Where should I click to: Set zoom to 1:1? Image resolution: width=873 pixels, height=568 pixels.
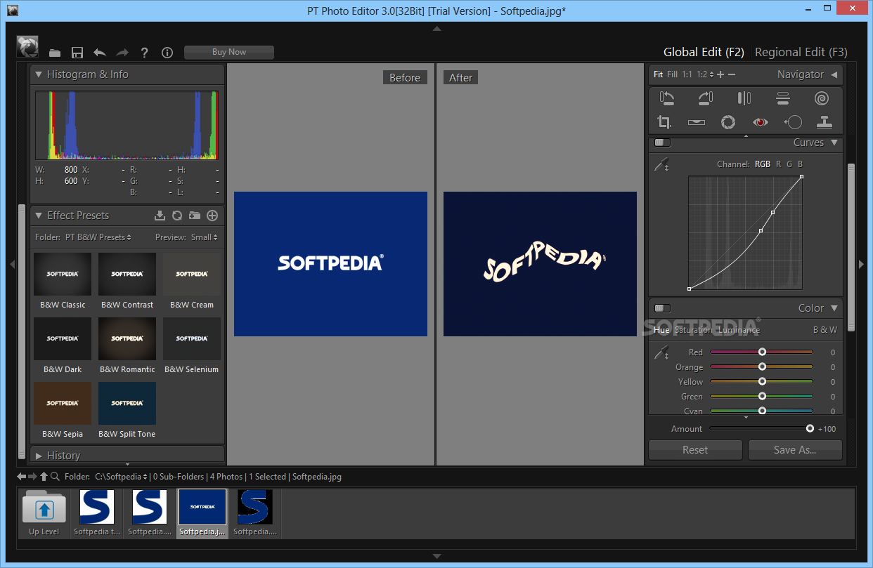click(x=687, y=74)
